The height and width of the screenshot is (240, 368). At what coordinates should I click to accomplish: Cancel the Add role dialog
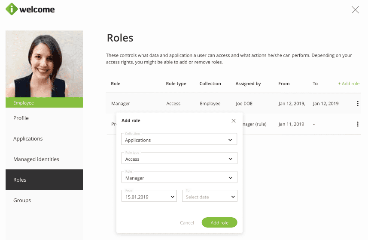point(187,223)
